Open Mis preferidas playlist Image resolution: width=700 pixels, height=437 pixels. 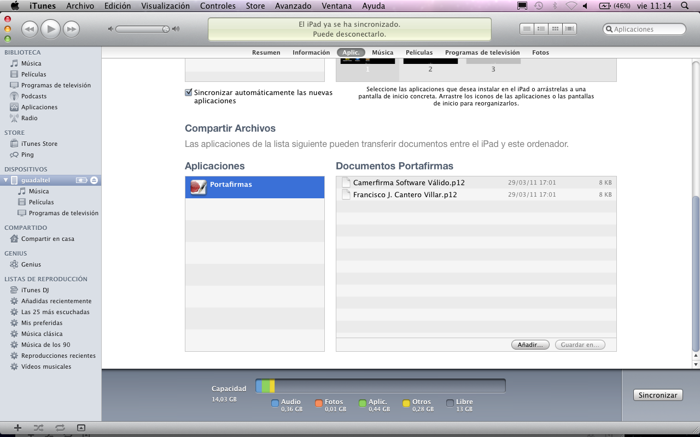pos(42,323)
